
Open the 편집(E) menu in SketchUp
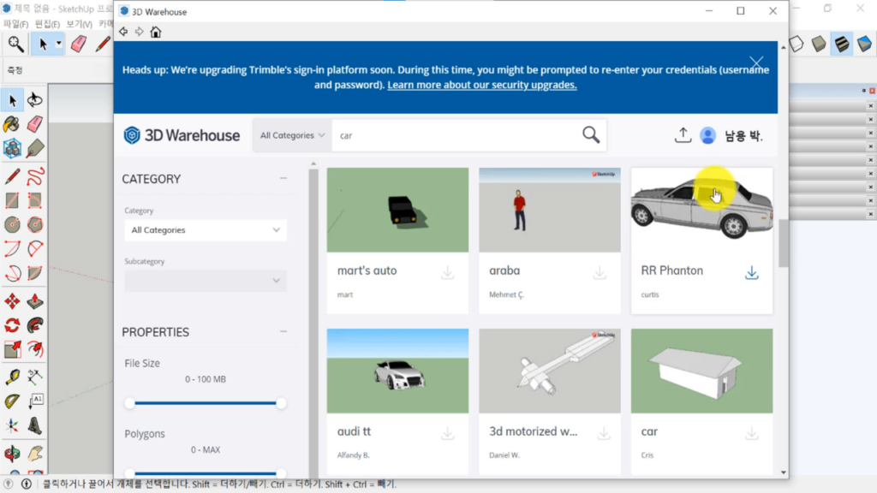47,23
